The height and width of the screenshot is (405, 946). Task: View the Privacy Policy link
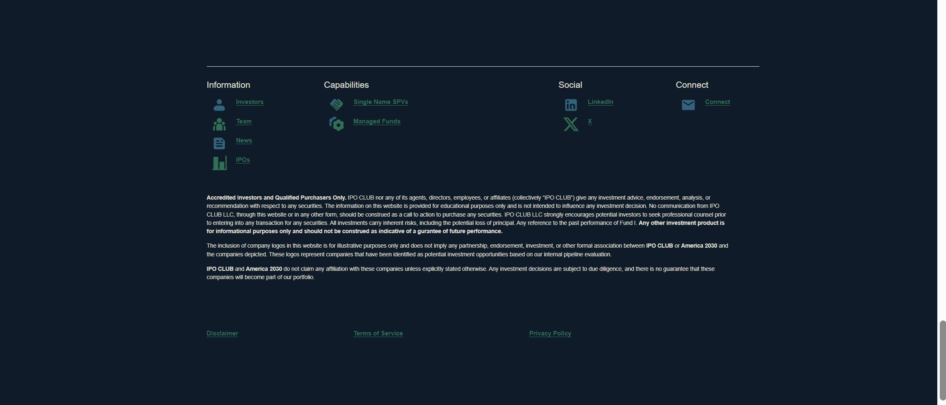550,333
